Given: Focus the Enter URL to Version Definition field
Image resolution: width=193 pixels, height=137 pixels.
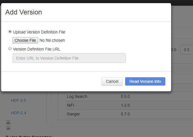Looking at the screenshot, I should [69, 58].
